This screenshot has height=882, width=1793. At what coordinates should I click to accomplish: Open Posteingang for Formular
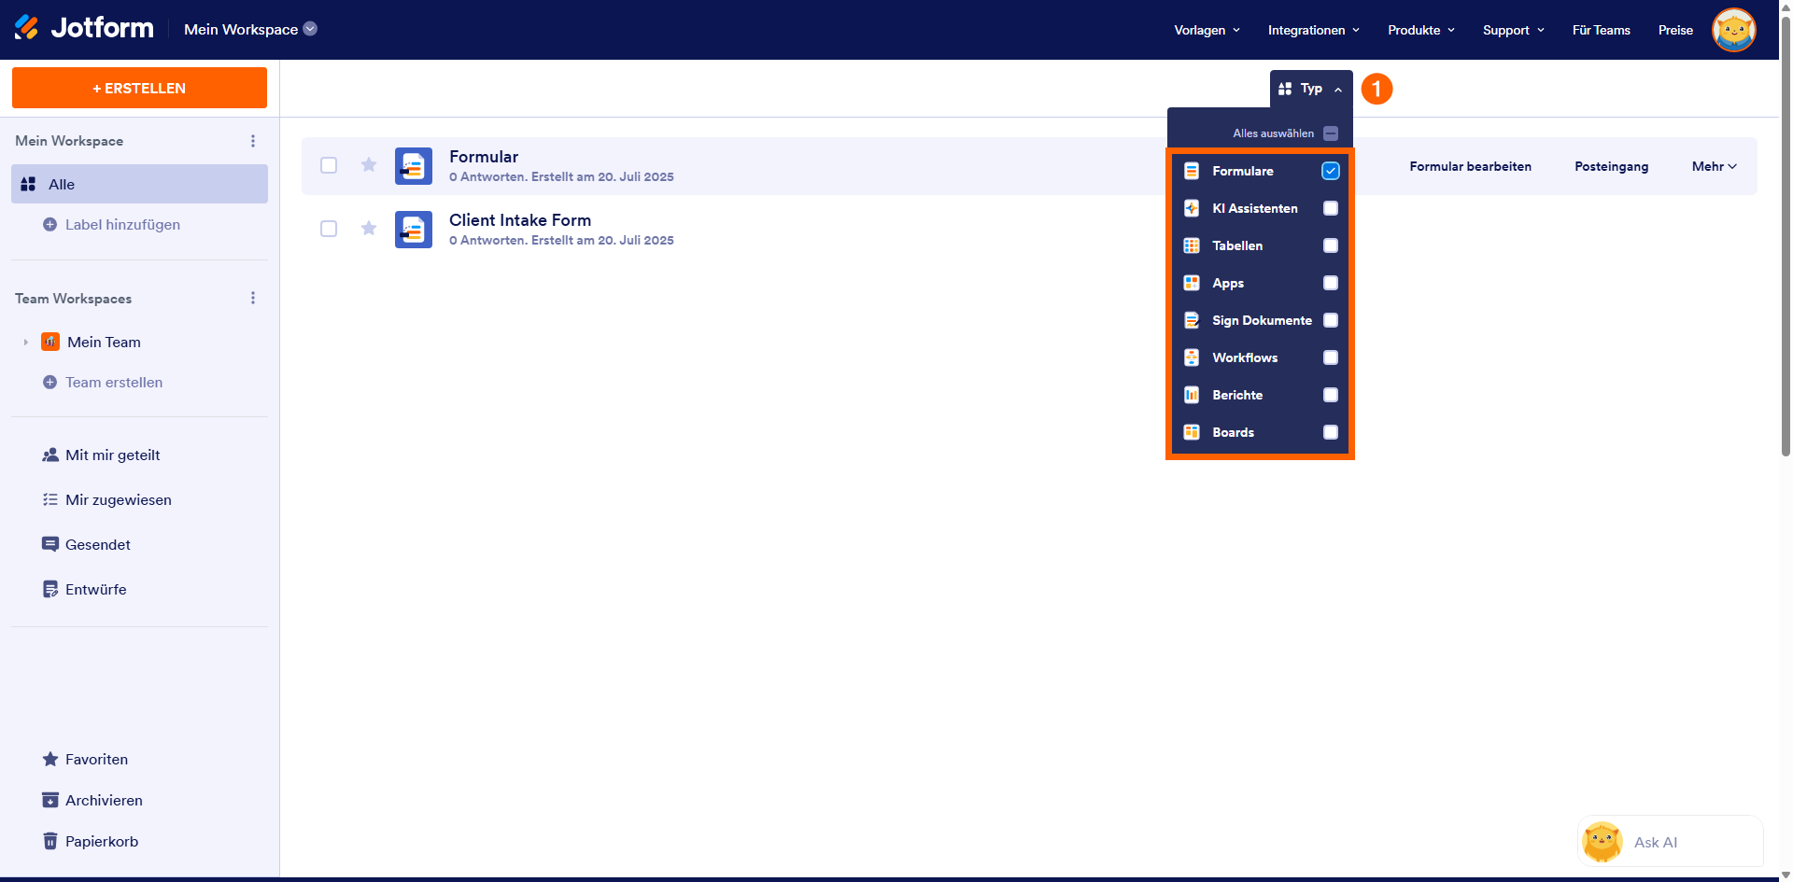click(x=1611, y=166)
